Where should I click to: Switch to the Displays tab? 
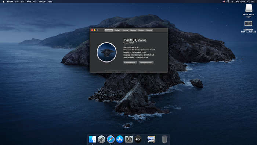coord(117,30)
